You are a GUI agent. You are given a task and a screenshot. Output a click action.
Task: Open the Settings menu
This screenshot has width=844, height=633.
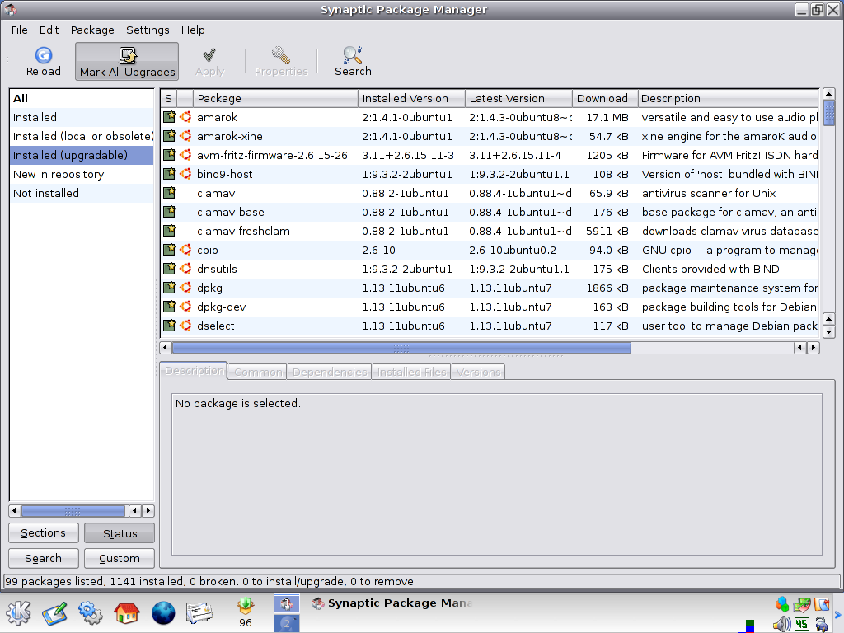[148, 30]
